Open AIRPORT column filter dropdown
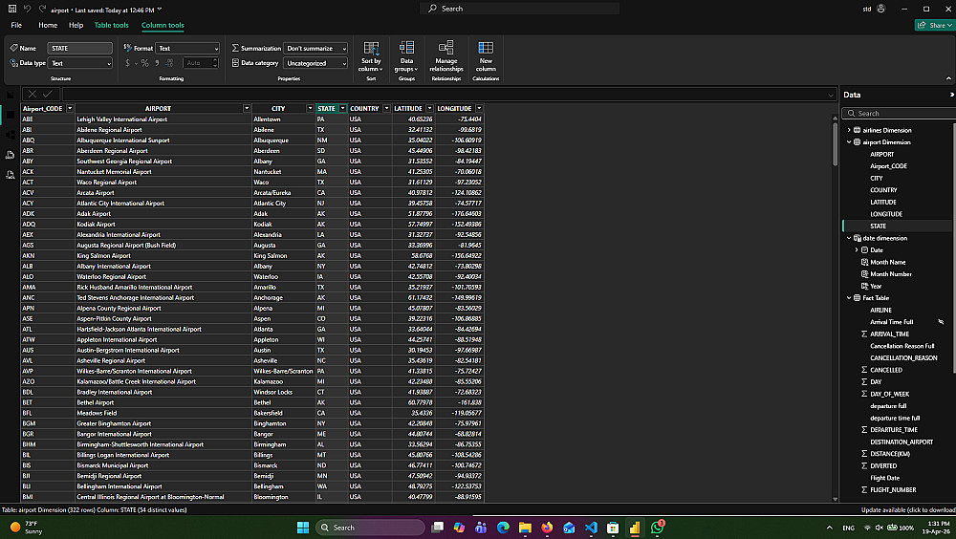Viewport: 956px width, 539px height. [x=247, y=109]
